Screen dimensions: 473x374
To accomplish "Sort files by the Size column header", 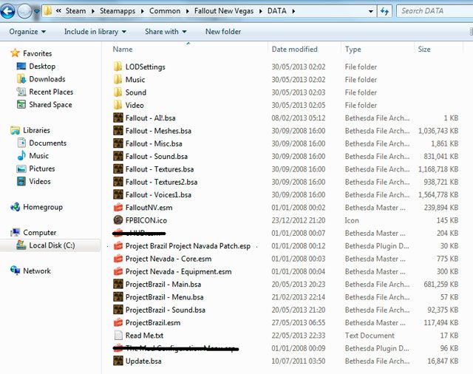I will [x=424, y=50].
